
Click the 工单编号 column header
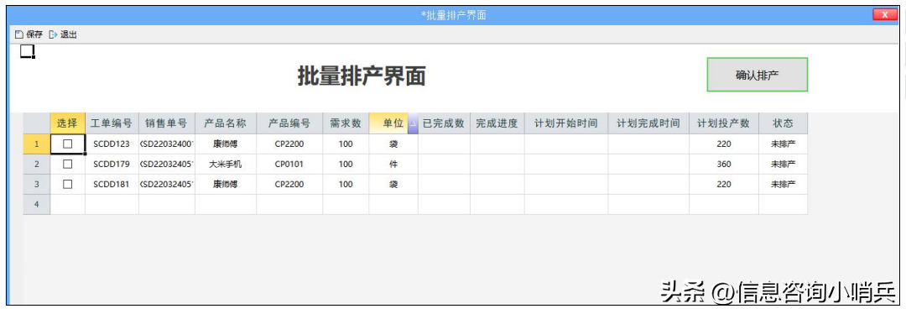pyautogui.click(x=112, y=123)
